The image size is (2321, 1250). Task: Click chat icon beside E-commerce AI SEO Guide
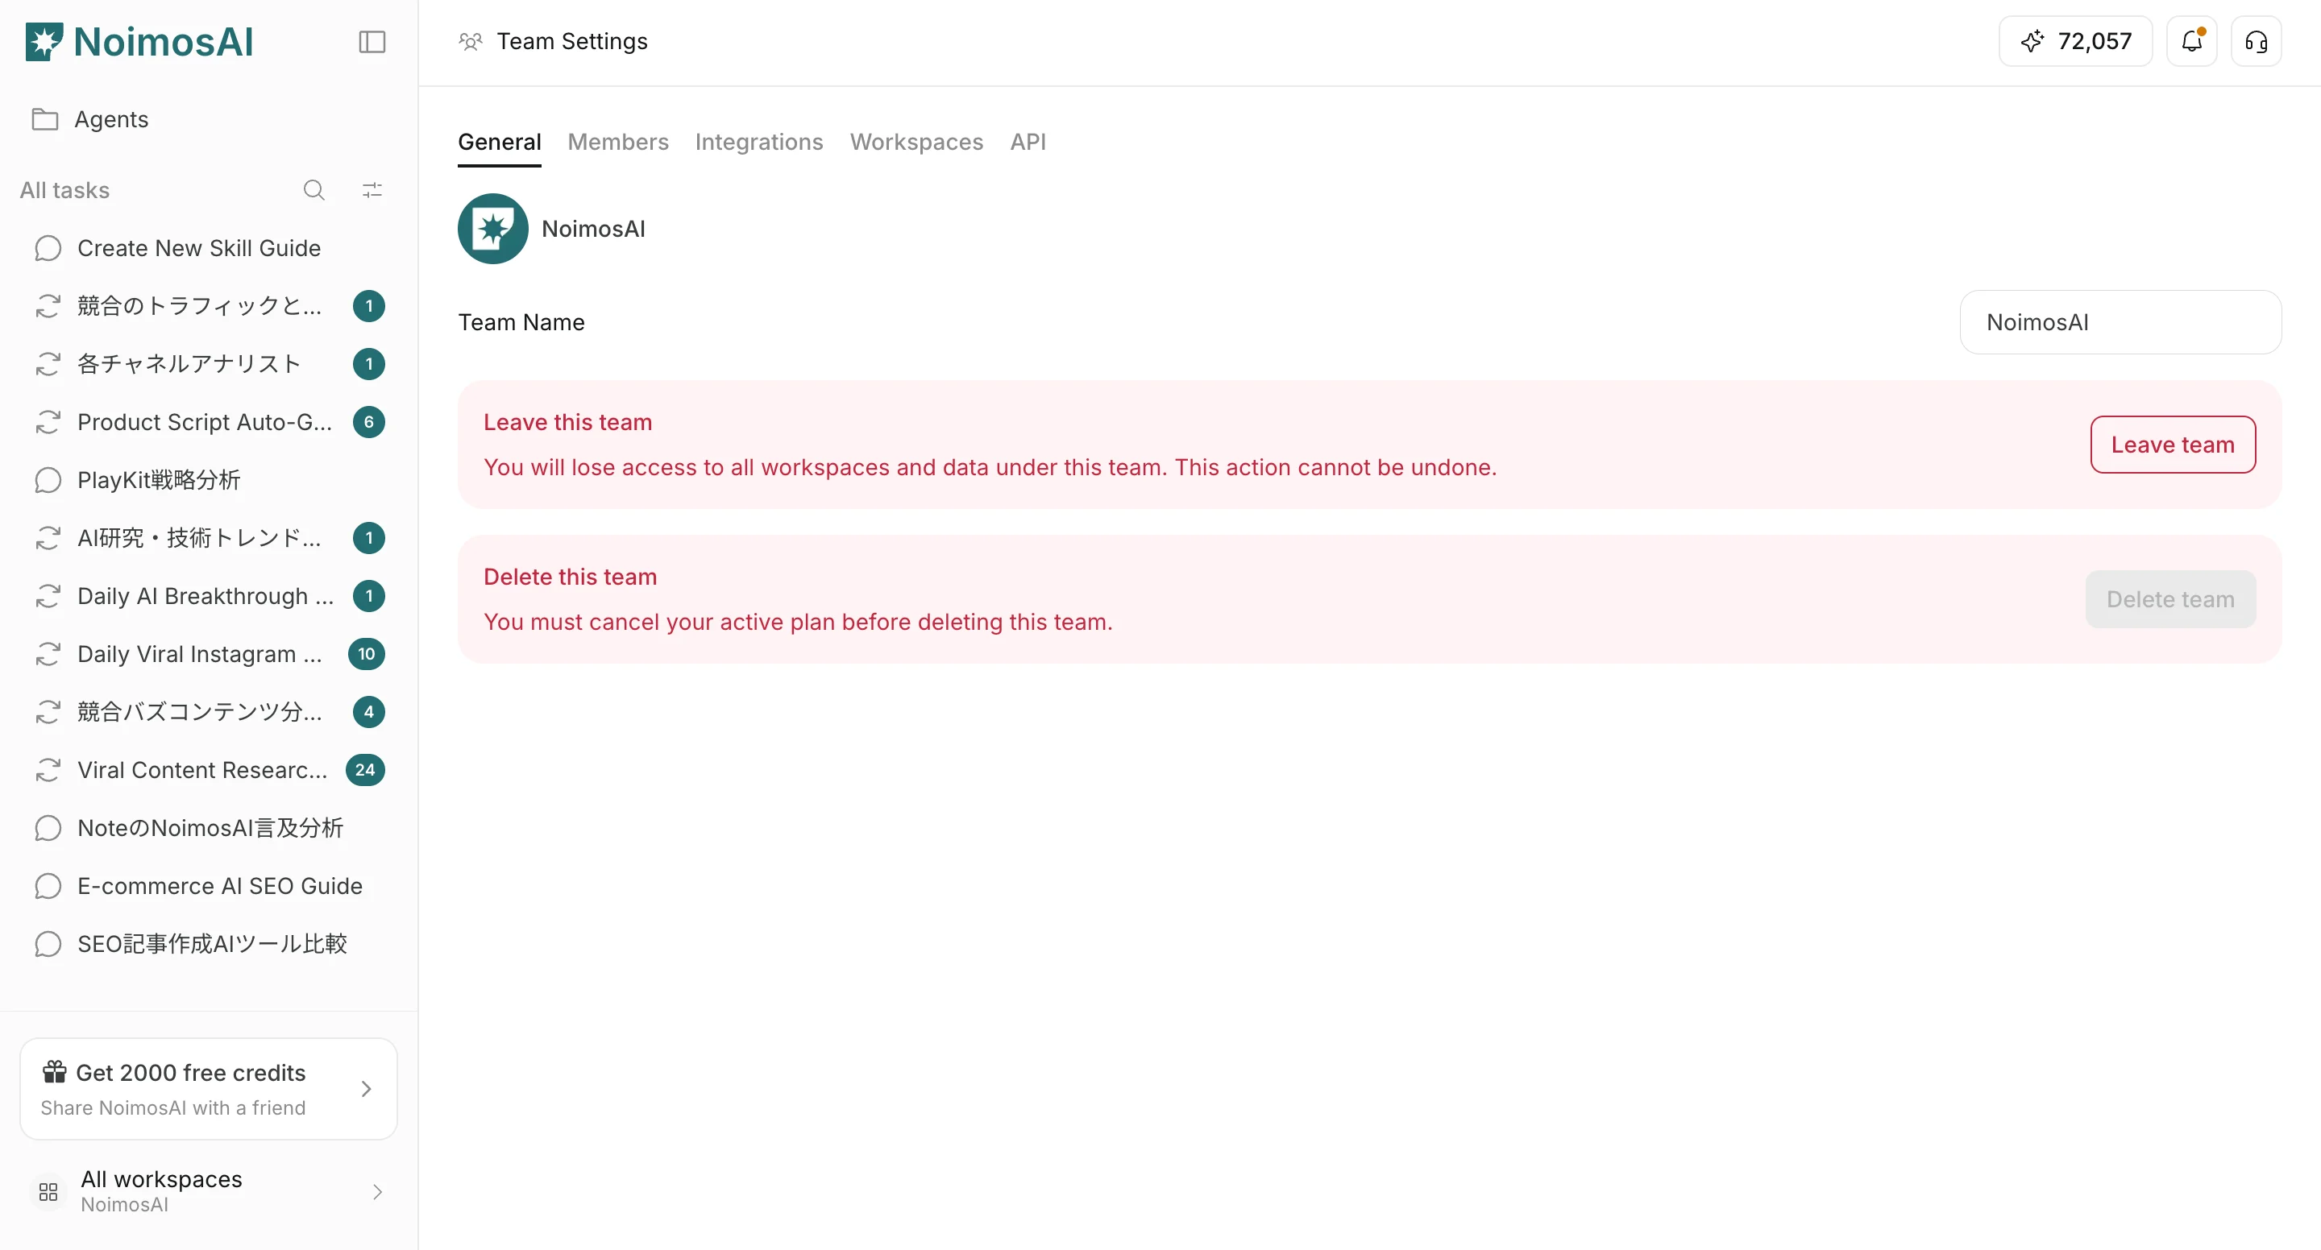(x=48, y=886)
